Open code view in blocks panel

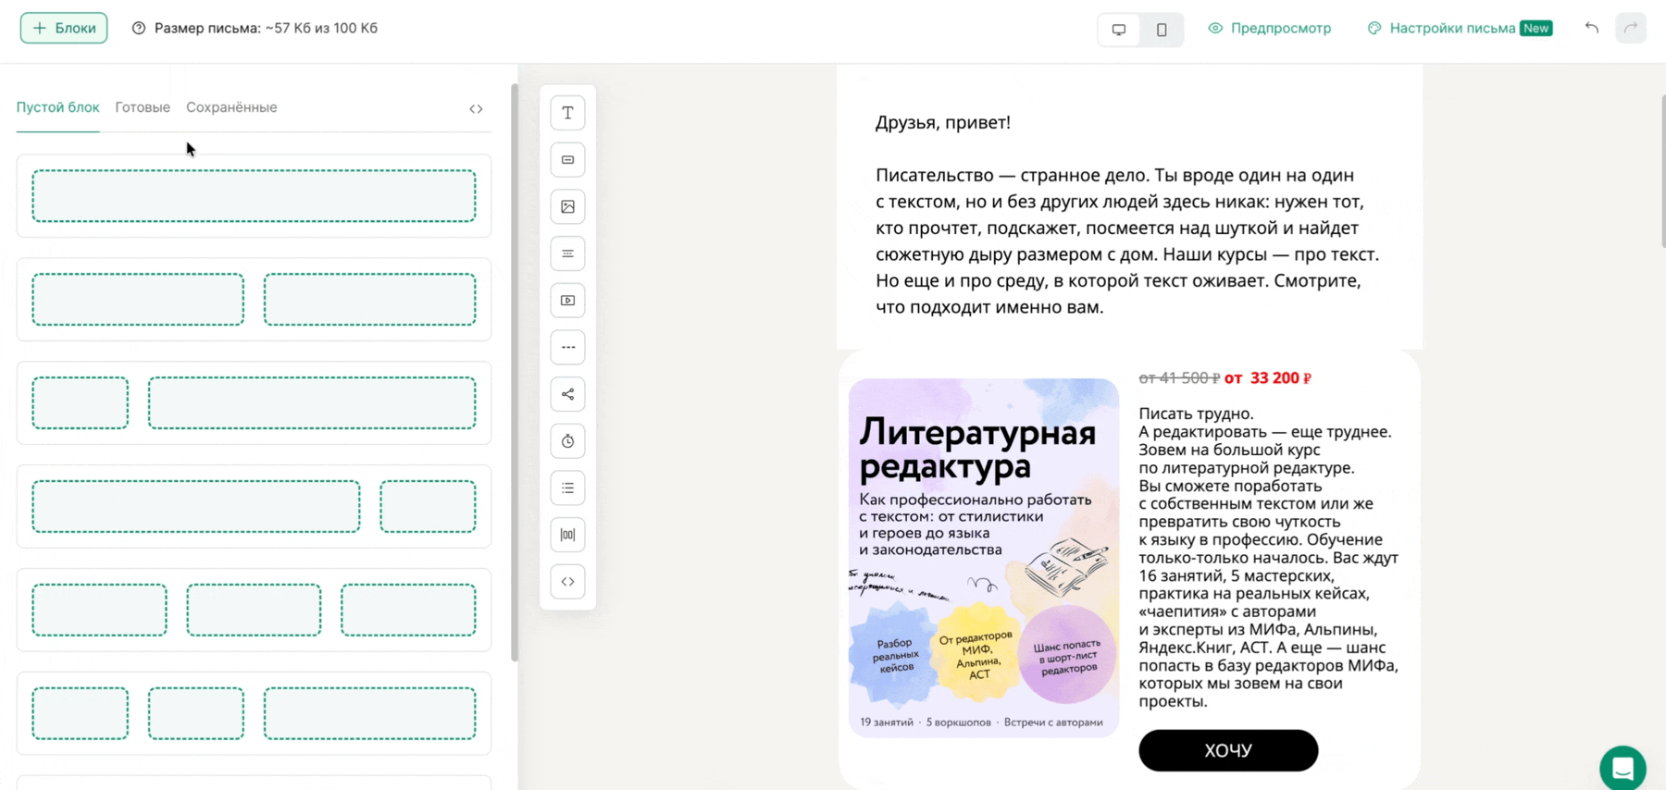(476, 108)
